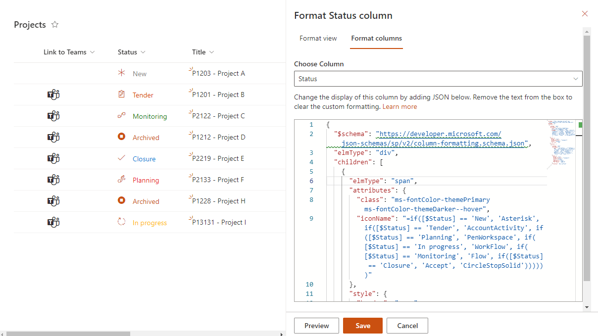The height and width of the screenshot is (336, 598).
Task: Open the Learn more link
Action: (400, 106)
